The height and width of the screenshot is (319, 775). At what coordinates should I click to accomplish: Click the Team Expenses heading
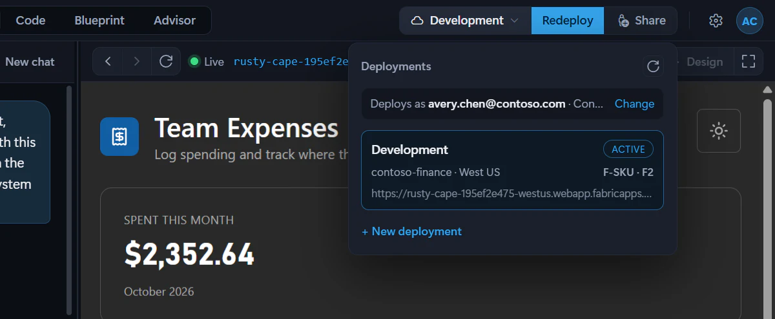246,128
